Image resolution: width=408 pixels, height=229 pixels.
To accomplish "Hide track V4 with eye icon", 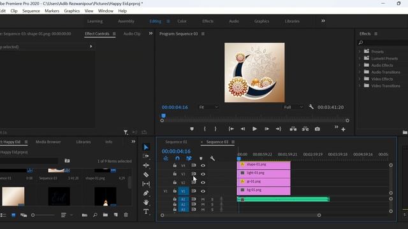I will [x=203, y=165].
